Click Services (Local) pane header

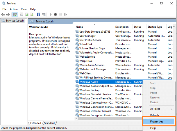[44, 22]
